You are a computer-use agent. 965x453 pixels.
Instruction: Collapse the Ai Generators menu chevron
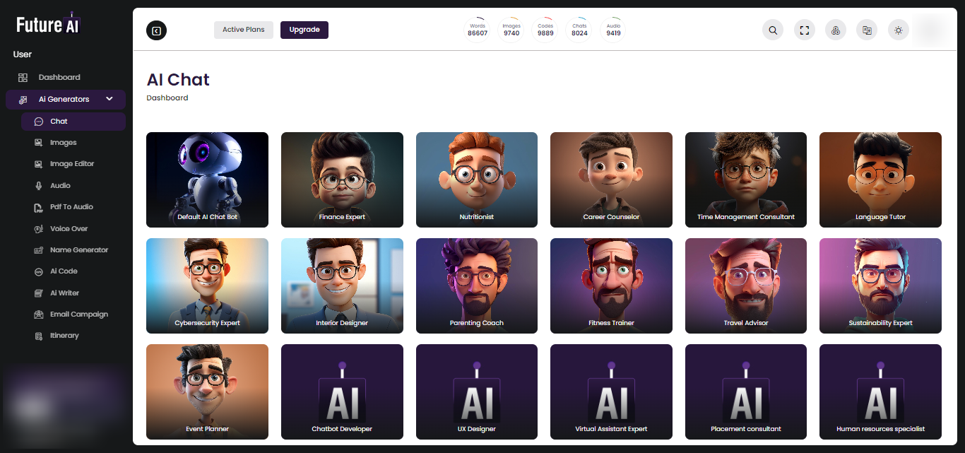(109, 99)
